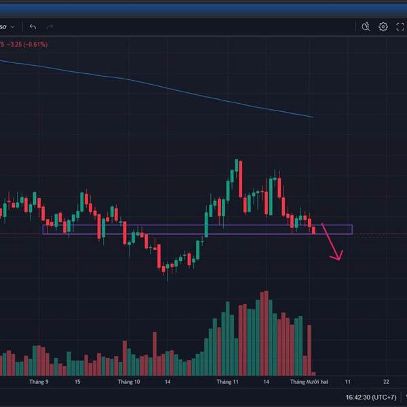Select the blue moving average line
This screenshot has width=407, height=407.
click(166, 88)
